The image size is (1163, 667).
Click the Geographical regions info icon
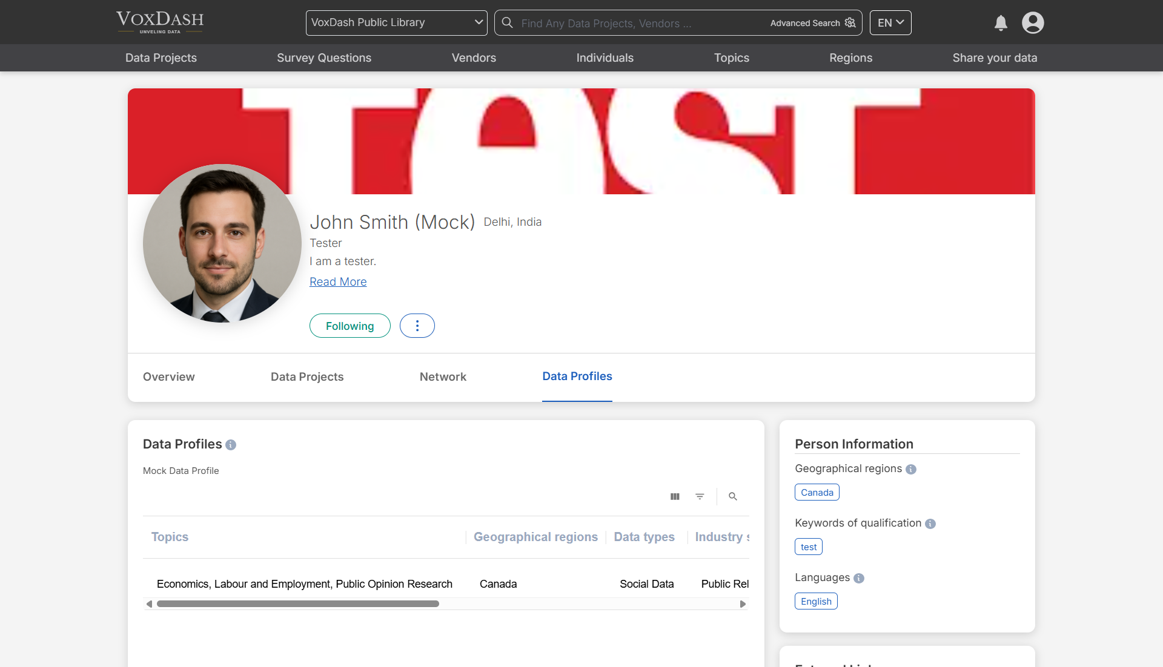(912, 469)
